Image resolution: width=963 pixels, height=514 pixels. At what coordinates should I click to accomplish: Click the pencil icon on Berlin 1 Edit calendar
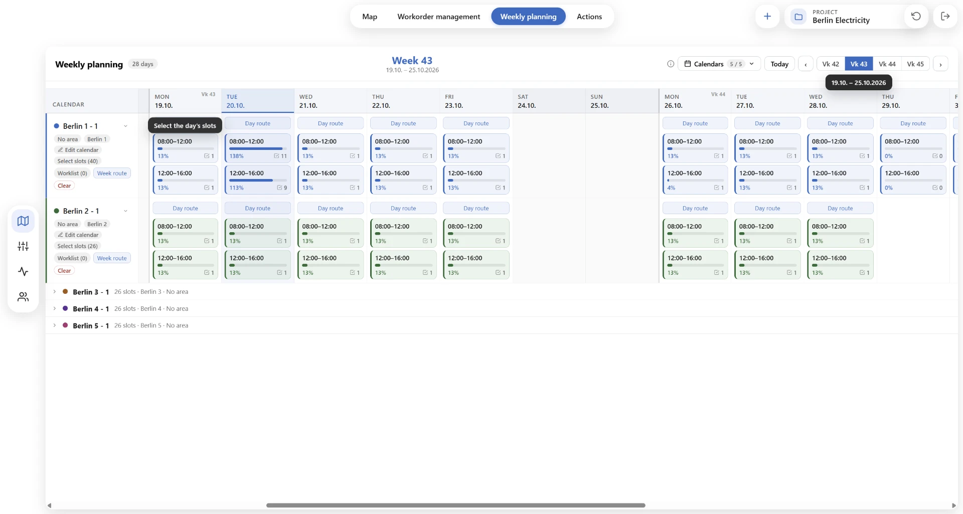click(x=60, y=150)
